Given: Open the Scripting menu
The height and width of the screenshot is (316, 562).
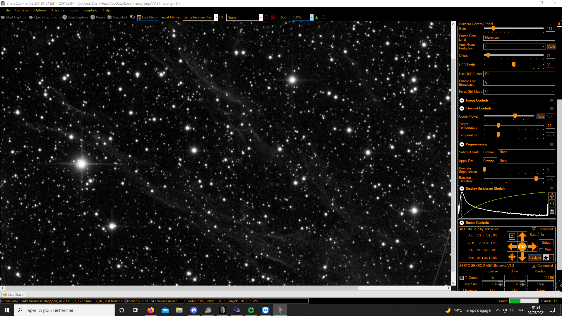Looking at the screenshot, I should click(x=90, y=10).
